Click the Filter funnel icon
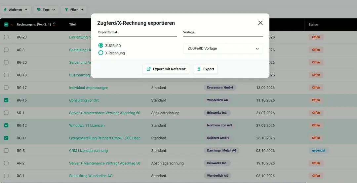Viewport: 357px width, 183px height. pyautogui.click(x=66, y=10)
